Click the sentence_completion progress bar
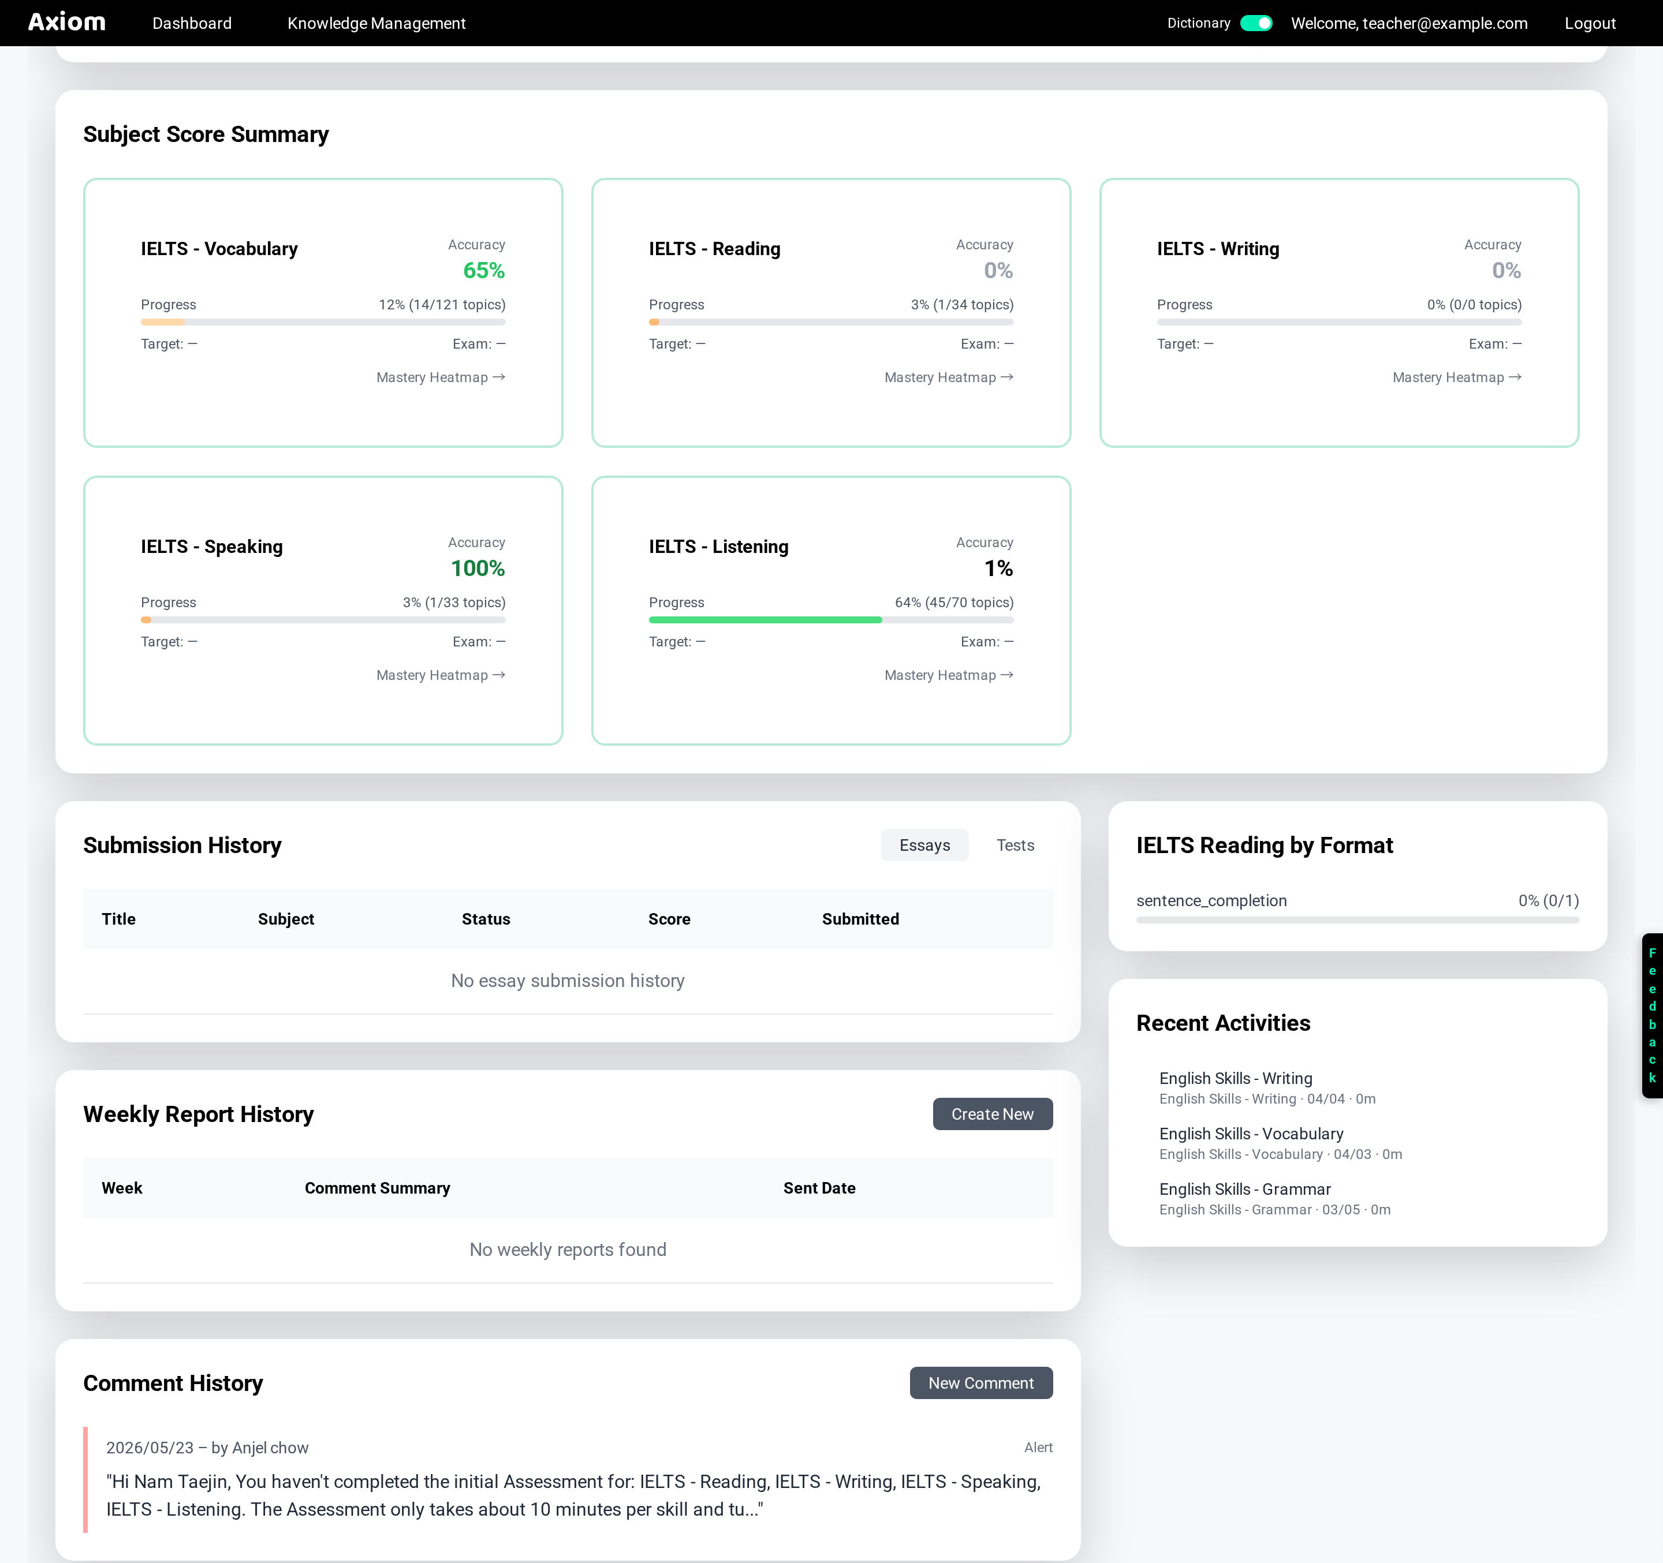 click(1357, 920)
